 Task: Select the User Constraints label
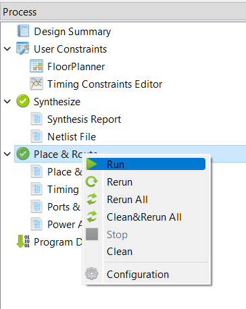70,49
